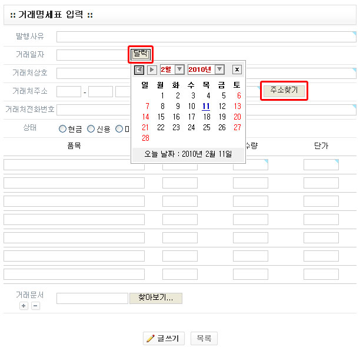Click the 발행사유 input field
This screenshot has height=347, width=363.
[206, 37]
